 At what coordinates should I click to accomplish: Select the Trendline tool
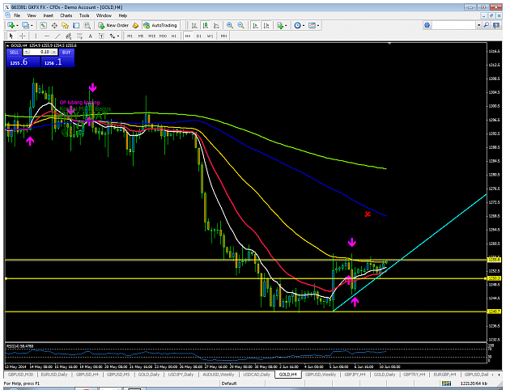point(57,36)
